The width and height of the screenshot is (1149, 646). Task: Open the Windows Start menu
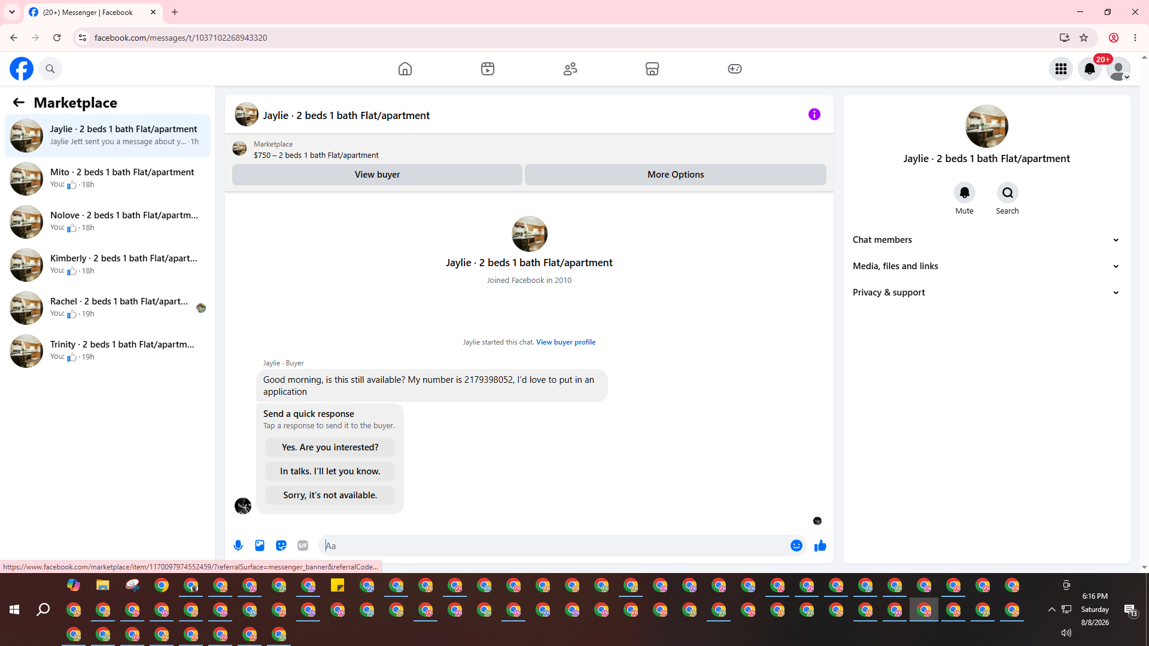[x=14, y=610]
